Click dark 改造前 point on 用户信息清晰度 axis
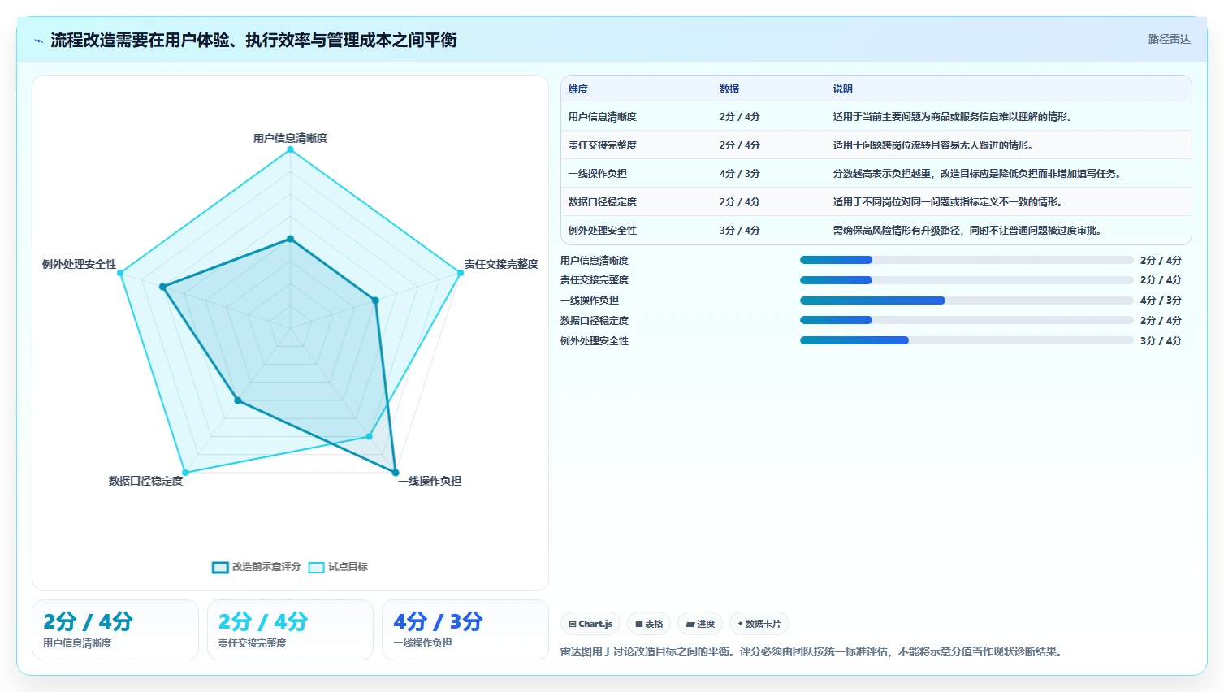Screen dimensions: 1224x692 point(290,239)
